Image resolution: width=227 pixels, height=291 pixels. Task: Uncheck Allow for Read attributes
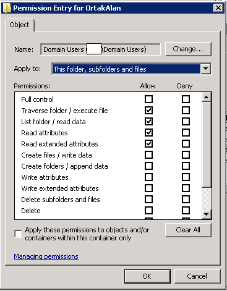(x=148, y=133)
